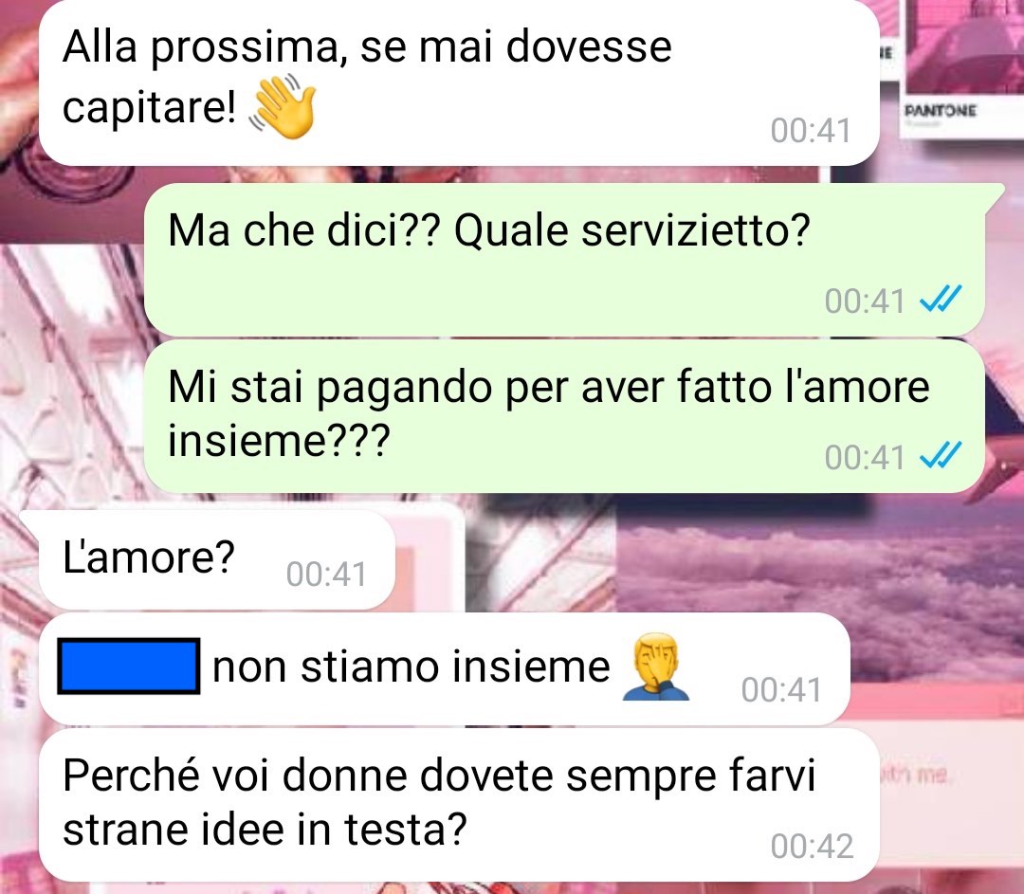The image size is (1024, 894).
Task: Tap the 00:41 timestamp next to facepalm emoji
Action: pyautogui.click(x=781, y=690)
